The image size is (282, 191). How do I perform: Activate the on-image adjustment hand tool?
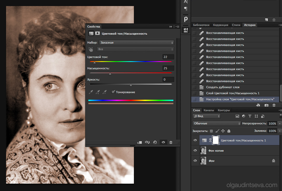click(x=91, y=49)
